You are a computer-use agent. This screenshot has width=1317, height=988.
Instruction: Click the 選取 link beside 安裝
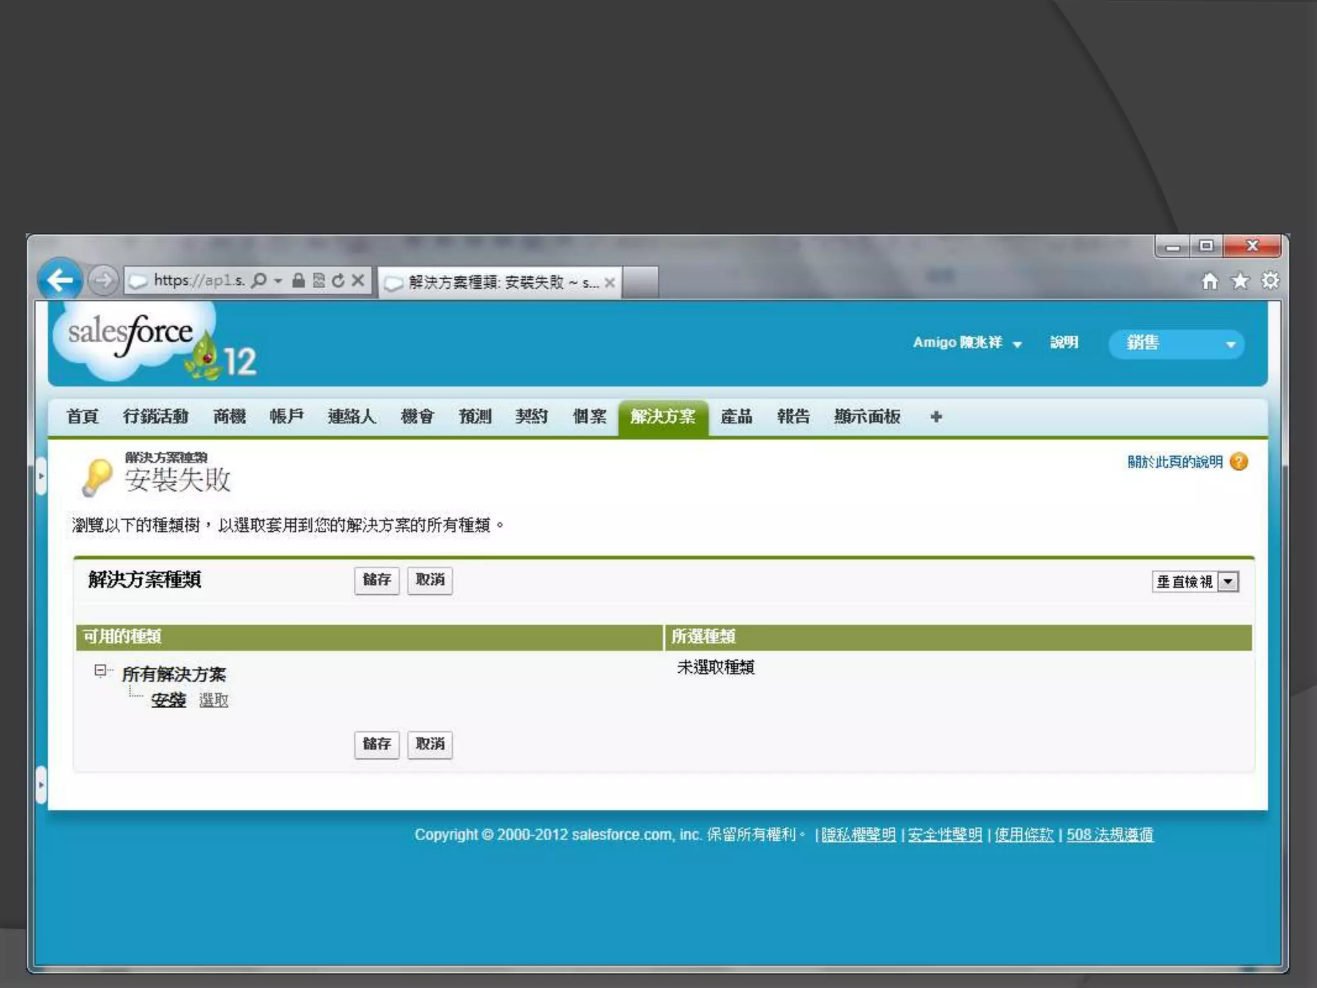213,700
